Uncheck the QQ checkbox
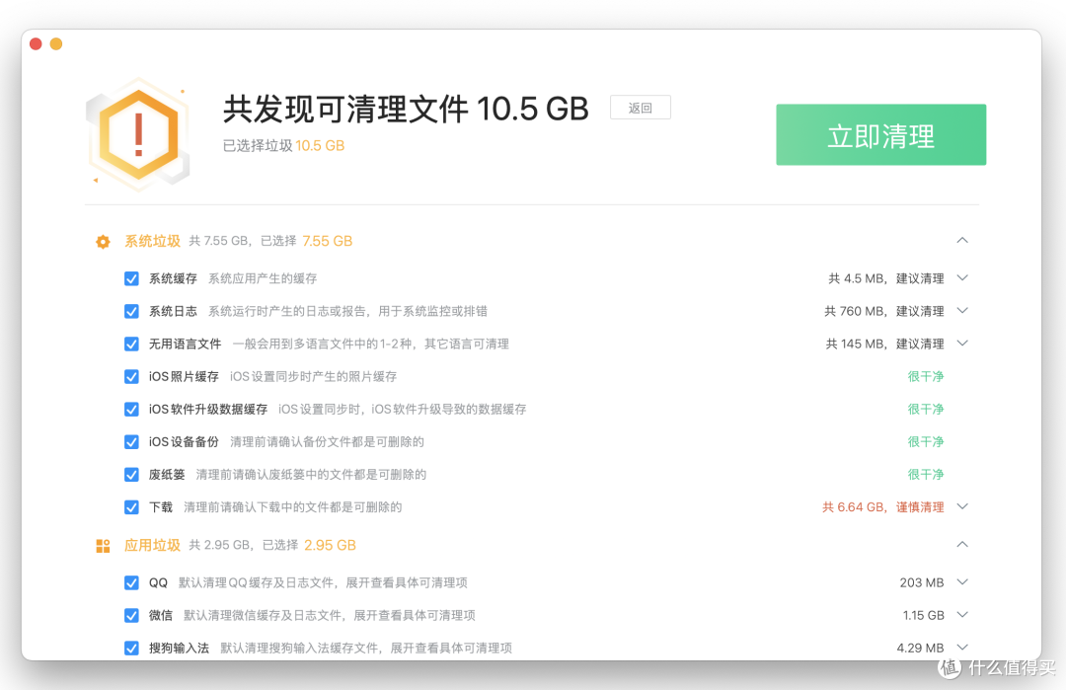This screenshot has height=690, width=1066. click(132, 582)
